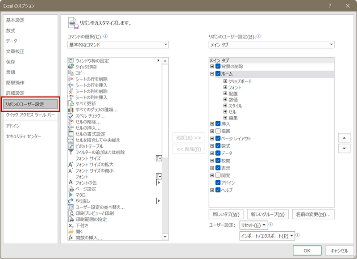This screenshot has width=357, height=259.
Task: Uncheck the 背景の削除 tab checkbox
Action: click(218, 66)
